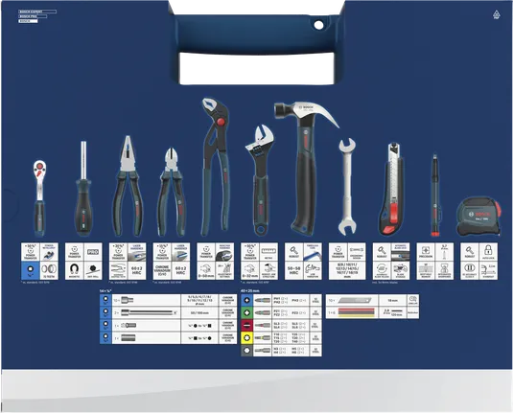Click the chrome vanadium tile under diagonal cutters

tap(162, 270)
